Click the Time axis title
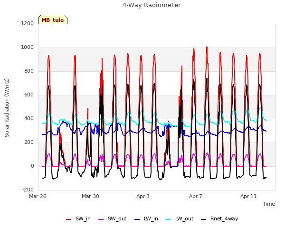Image resolution: width=304 pixels, height=228 pixels. 269,204
